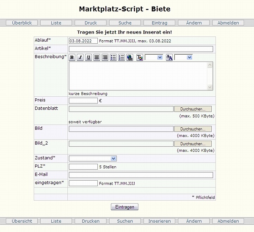Open the Überblick tab in top navigation
The height and width of the screenshot is (232, 254).
point(22,23)
